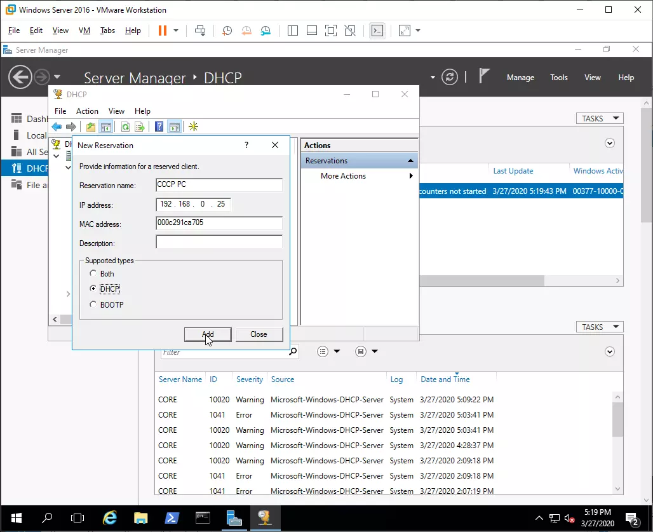Screen dimensions: 653x532
Task: Toggle the VMware library sidebar
Action: pos(293,31)
